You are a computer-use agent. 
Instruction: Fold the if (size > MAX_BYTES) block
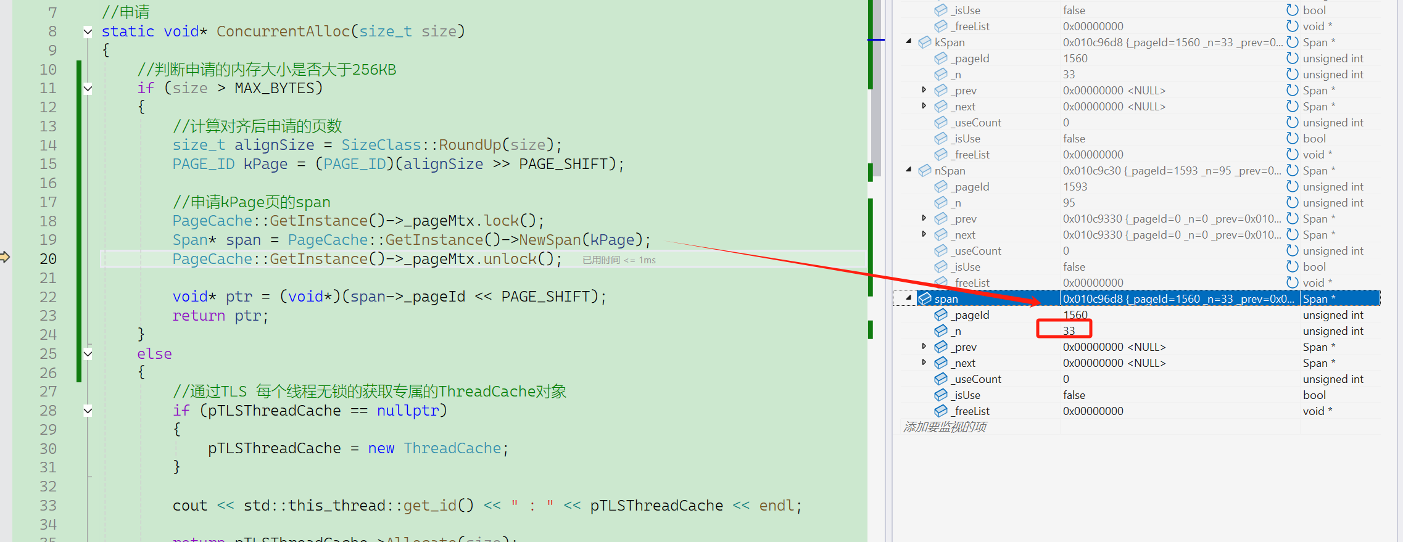(x=88, y=88)
